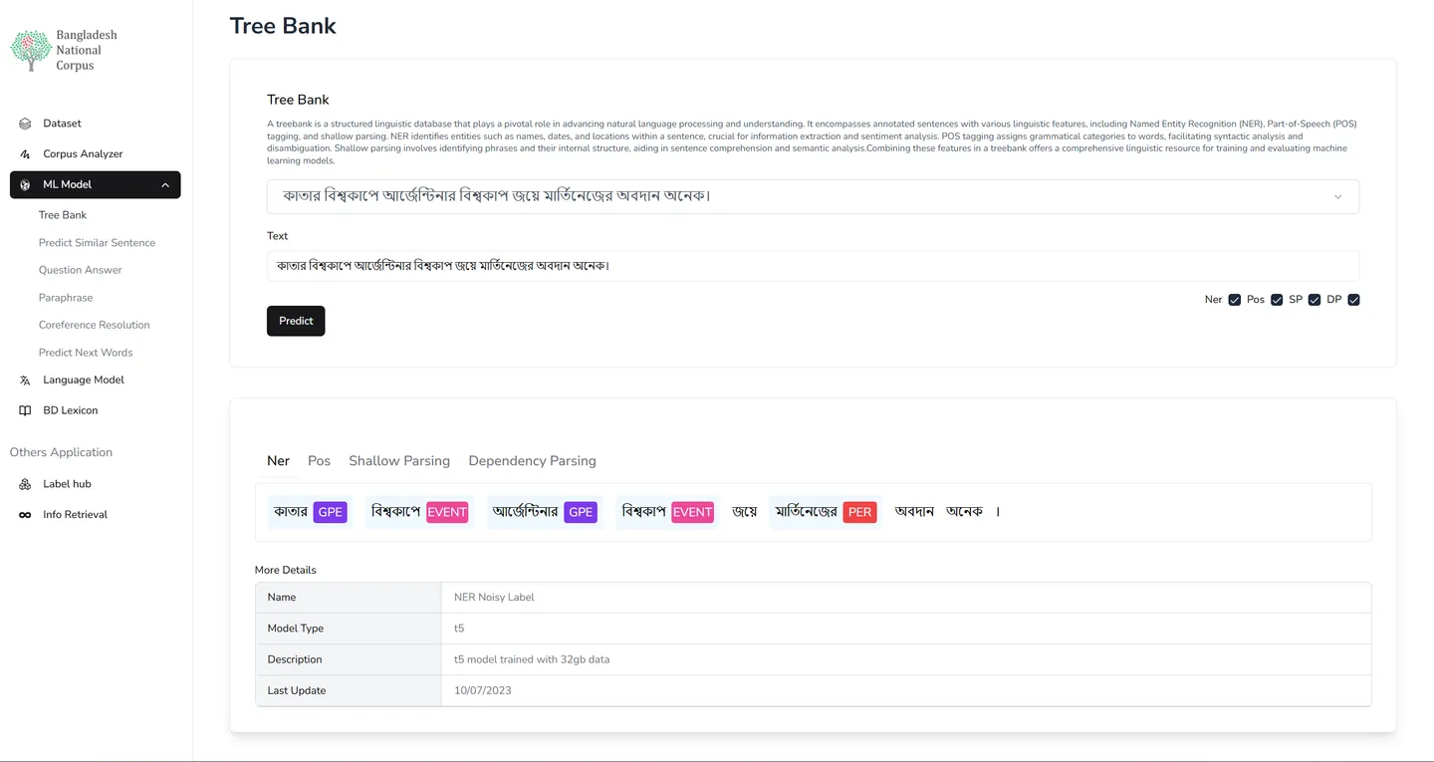Uncheck the SP checkbox
The width and height of the screenshot is (1434, 762).
coord(1314,300)
